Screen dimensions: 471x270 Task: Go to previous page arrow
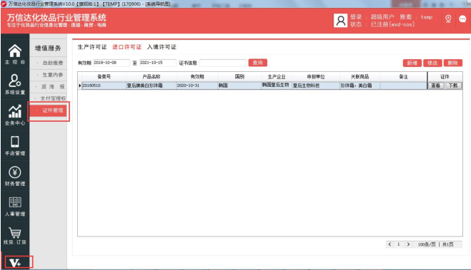coord(390,244)
